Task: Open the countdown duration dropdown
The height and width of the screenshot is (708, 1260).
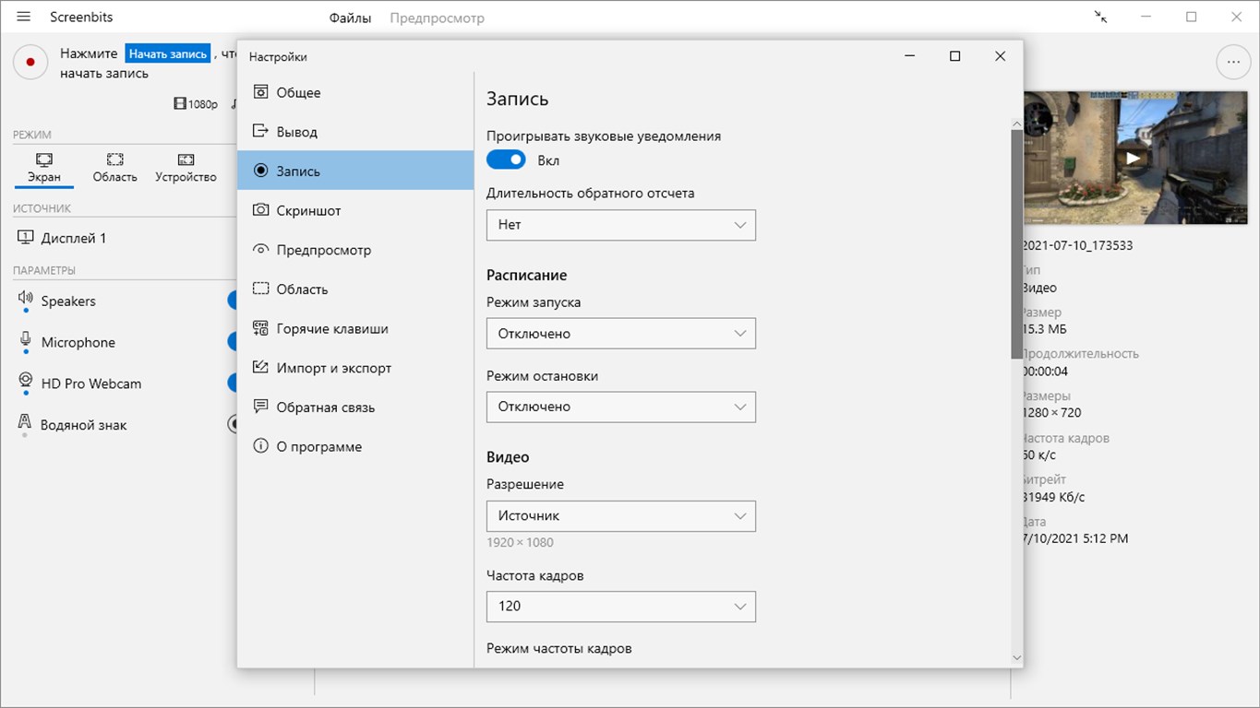Action: [620, 225]
